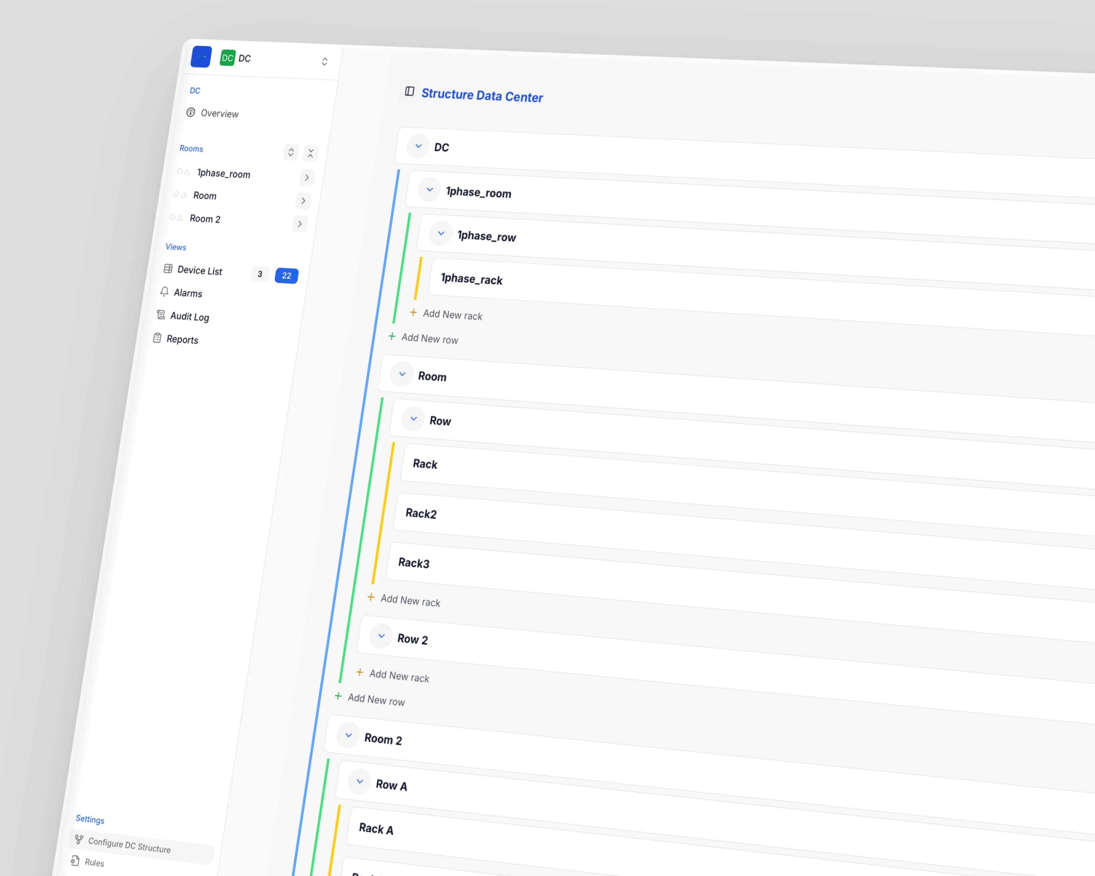1095x876 pixels.
Task: Expand Room chevron in sidebar
Action: 303,201
